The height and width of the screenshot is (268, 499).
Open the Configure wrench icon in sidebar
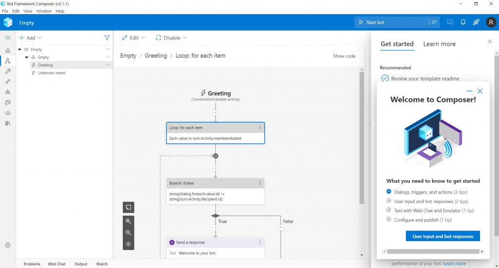(x=8, y=71)
